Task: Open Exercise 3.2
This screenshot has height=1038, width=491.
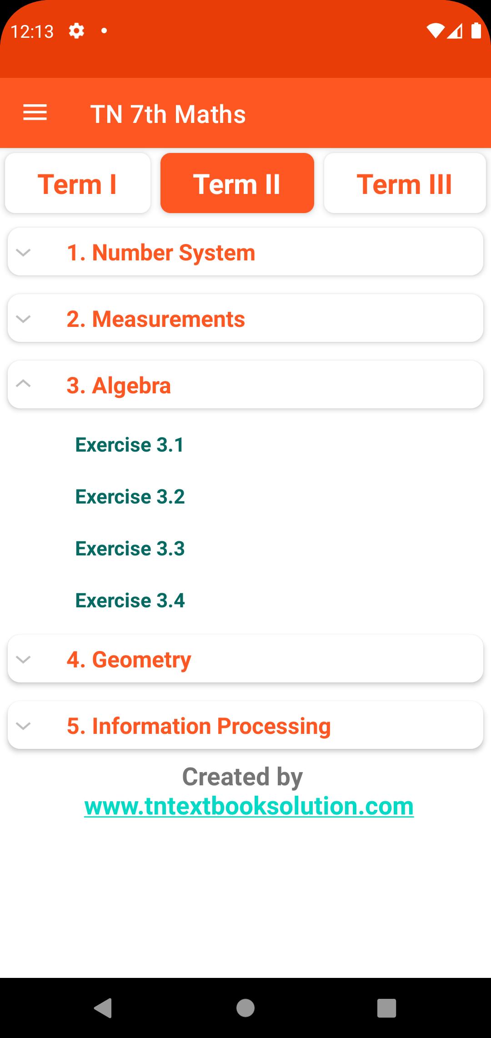Action: coord(130,497)
